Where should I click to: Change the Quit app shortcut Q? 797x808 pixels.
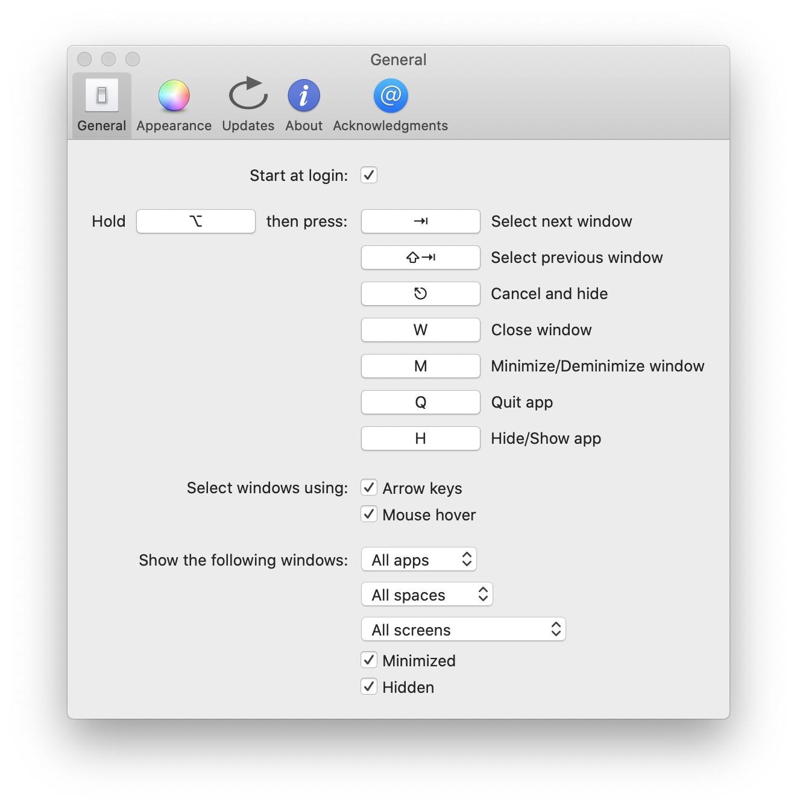coord(421,402)
